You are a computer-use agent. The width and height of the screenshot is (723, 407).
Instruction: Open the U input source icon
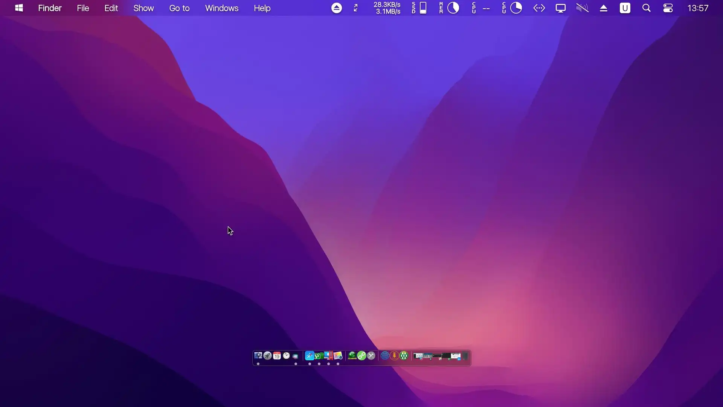coord(625,8)
